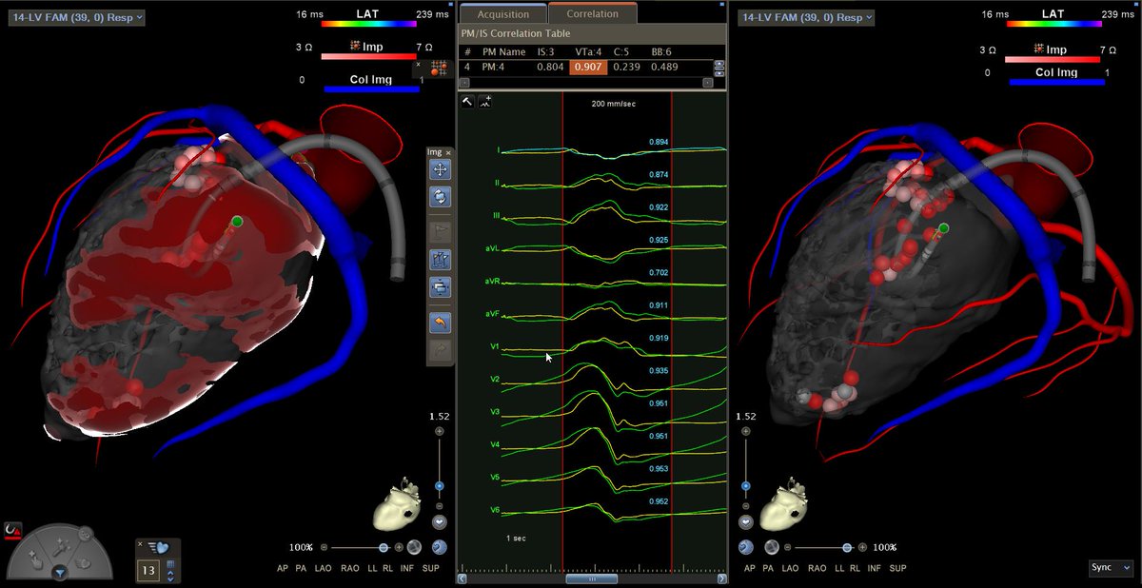Set right viewer to AP view
The width and height of the screenshot is (1142, 588).
coord(750,568)
